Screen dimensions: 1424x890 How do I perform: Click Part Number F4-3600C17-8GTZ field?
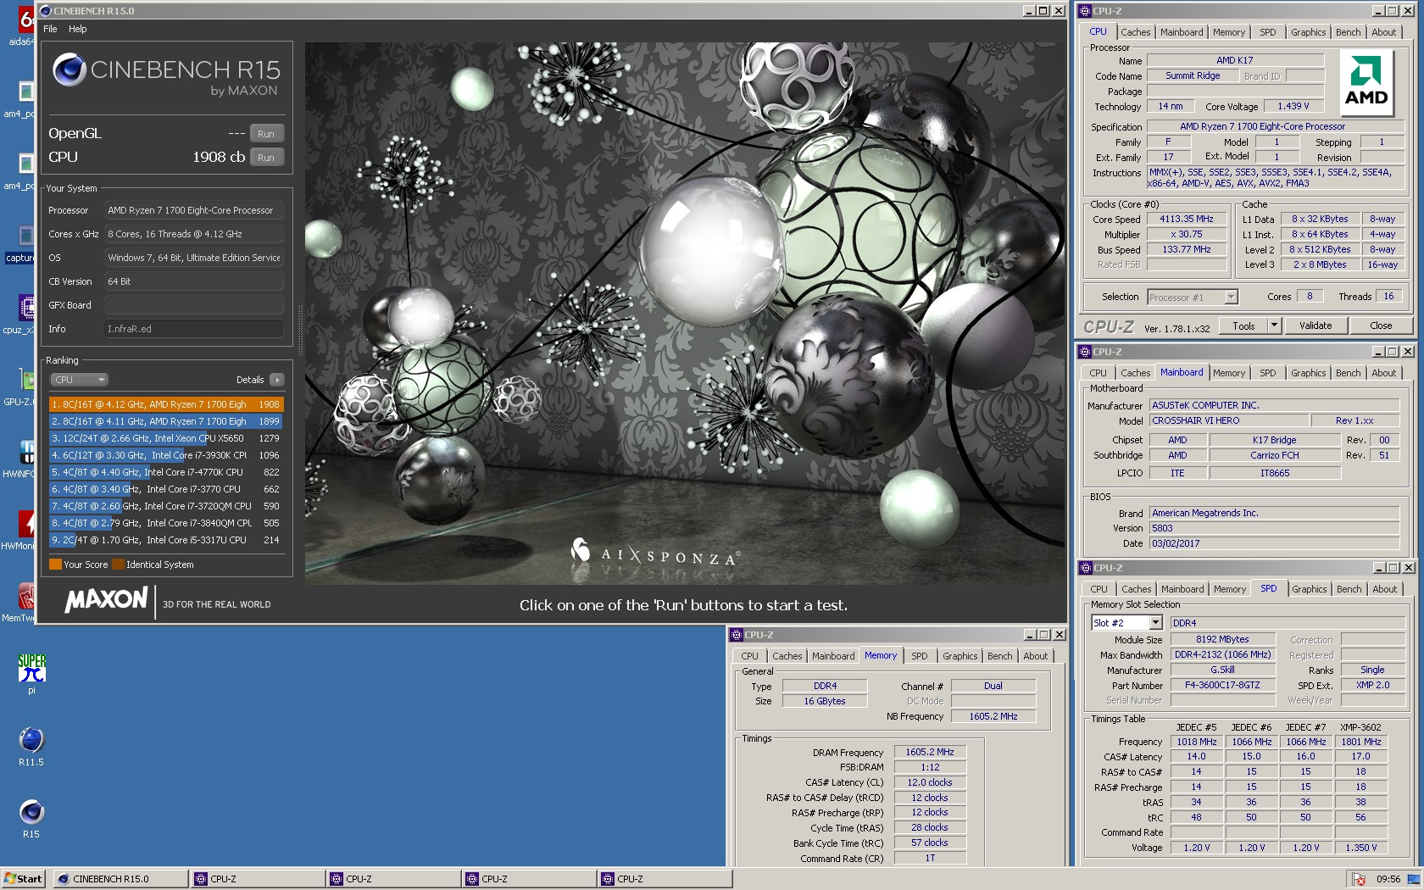(1223, 685)
